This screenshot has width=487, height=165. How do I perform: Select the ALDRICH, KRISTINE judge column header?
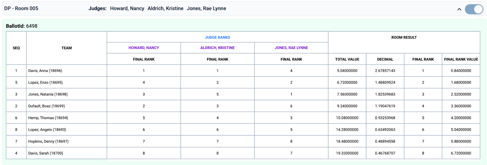(x=217, y=48)
